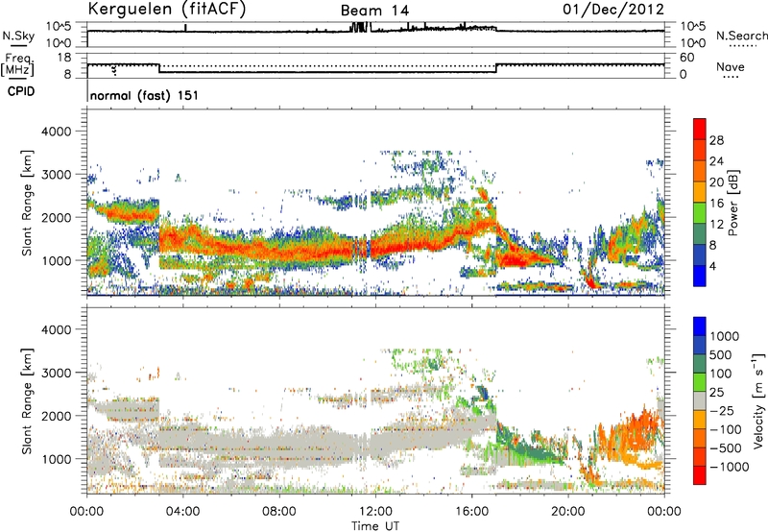This screenshot has width=768, height=532.
Task: Click the '-25' Velocity colorbar tick label
Action: [722, 411]
